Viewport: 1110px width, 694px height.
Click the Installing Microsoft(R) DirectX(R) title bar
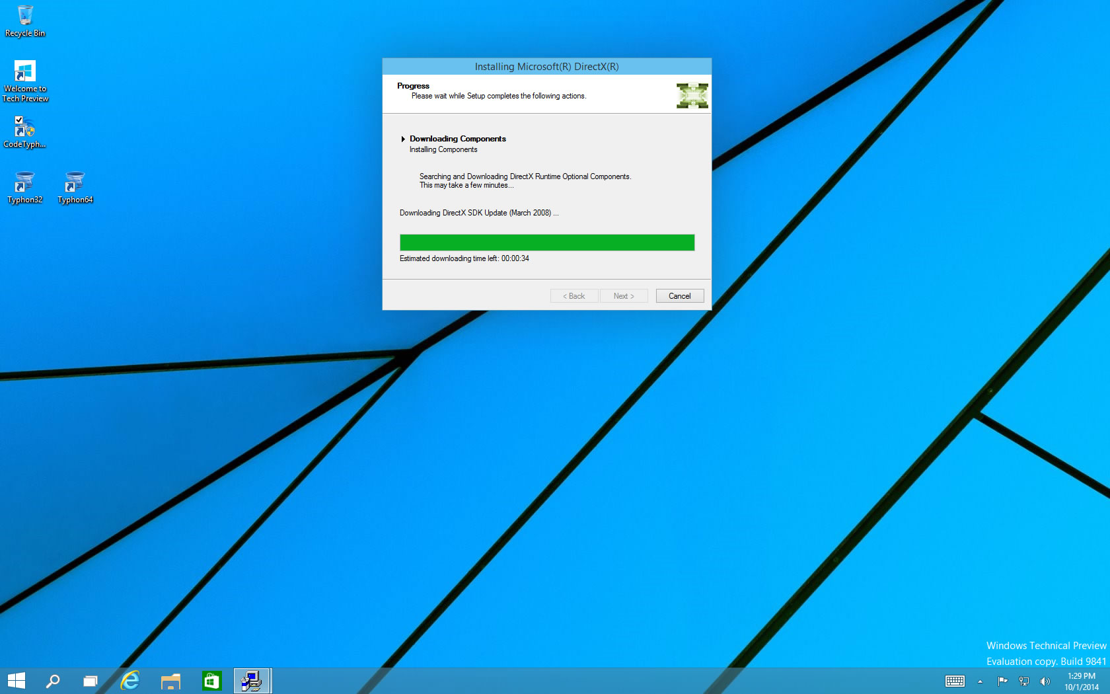click(x=547, y=67)
